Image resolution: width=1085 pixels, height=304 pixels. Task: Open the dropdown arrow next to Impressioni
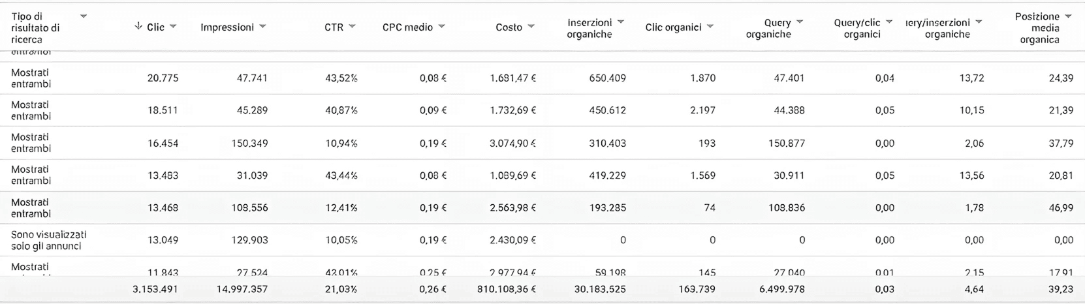(x=262, y=27)
